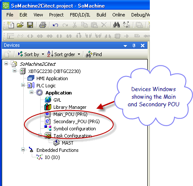Image resolution: width=193 pixels, height=186 pixels.
Task: Collapse the XBTGC2230 device node
Action: point(14,70)
